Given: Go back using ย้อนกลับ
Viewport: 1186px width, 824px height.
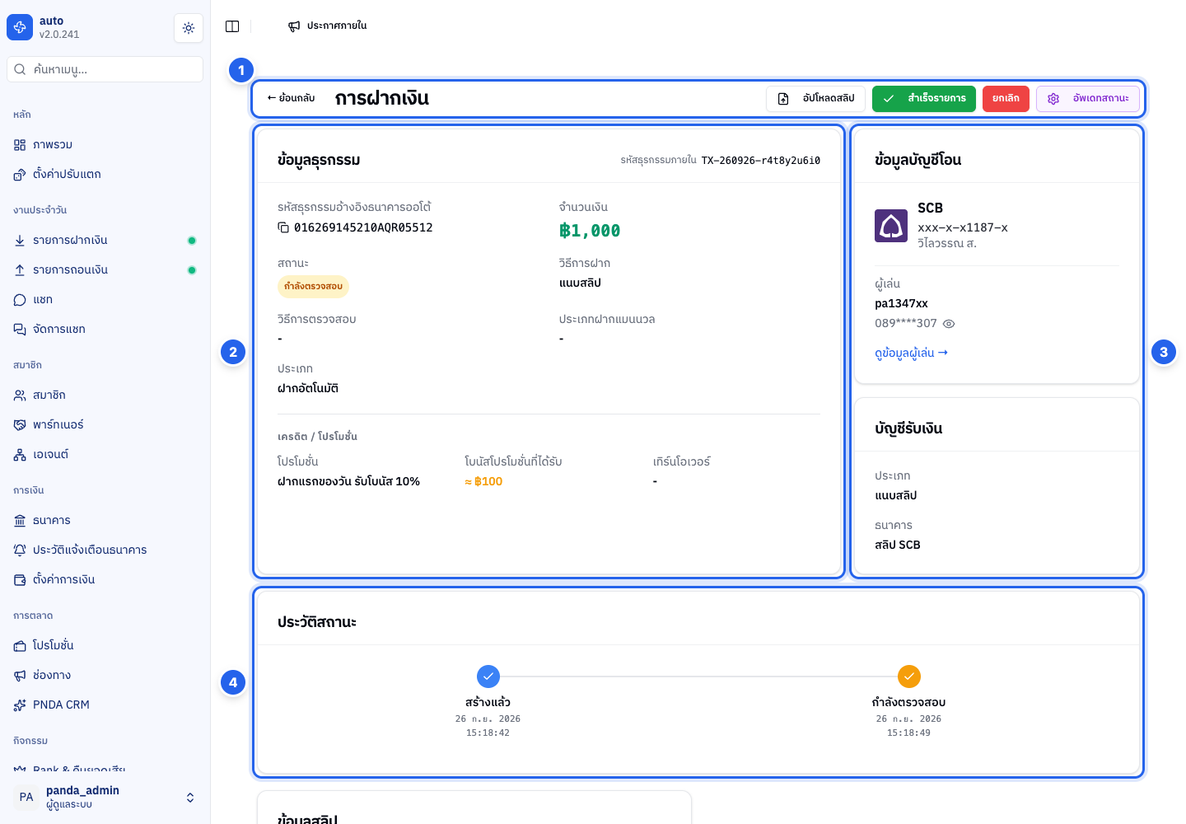Looking at the screenshot, I should tap(291, 98).
